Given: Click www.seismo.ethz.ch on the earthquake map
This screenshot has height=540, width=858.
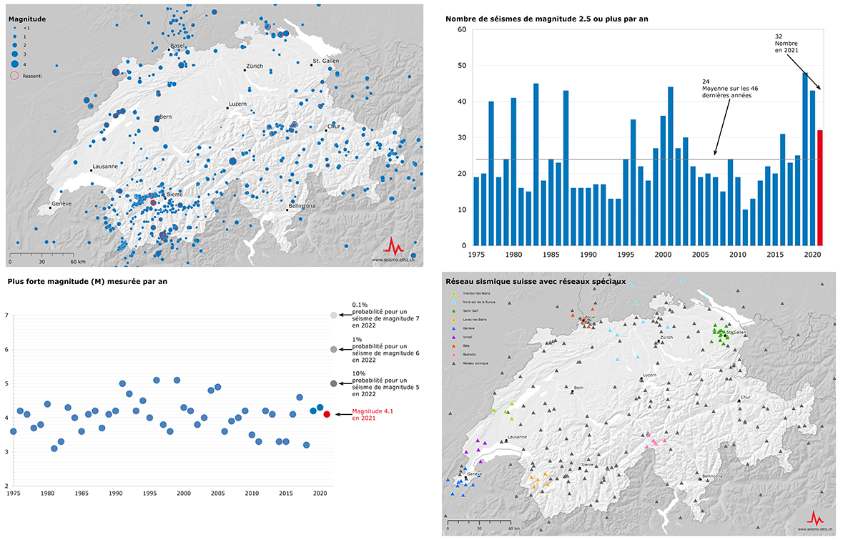Looking at the screenshot, I should pyautogui.click(x=393, y=260).
